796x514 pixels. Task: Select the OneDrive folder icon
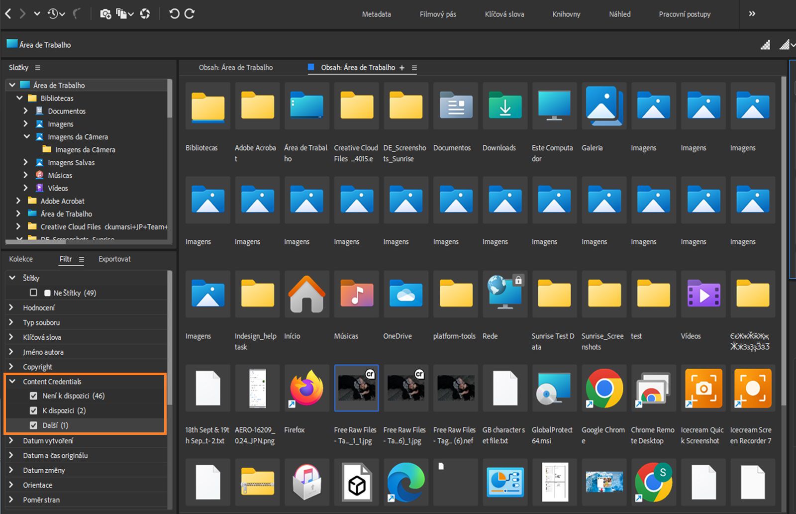[406, 294]
